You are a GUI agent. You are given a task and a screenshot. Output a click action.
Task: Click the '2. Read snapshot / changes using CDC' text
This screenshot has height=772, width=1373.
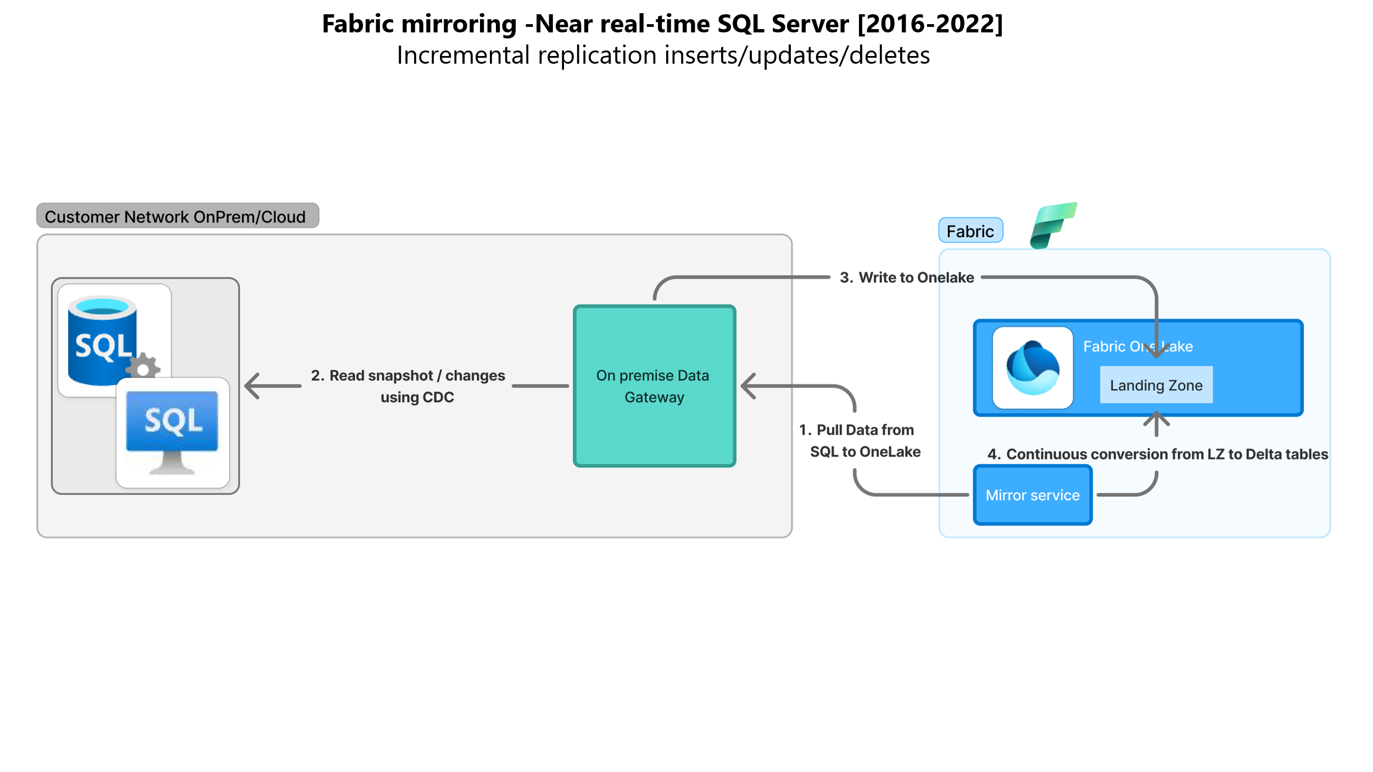pyautogui.click(x=408, y=386)
